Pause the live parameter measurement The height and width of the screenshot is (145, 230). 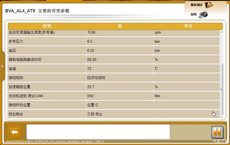[x=217, y=132]
